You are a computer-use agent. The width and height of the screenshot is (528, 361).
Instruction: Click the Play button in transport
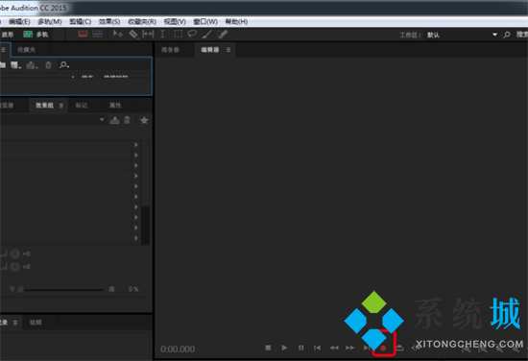click(284, 348)
